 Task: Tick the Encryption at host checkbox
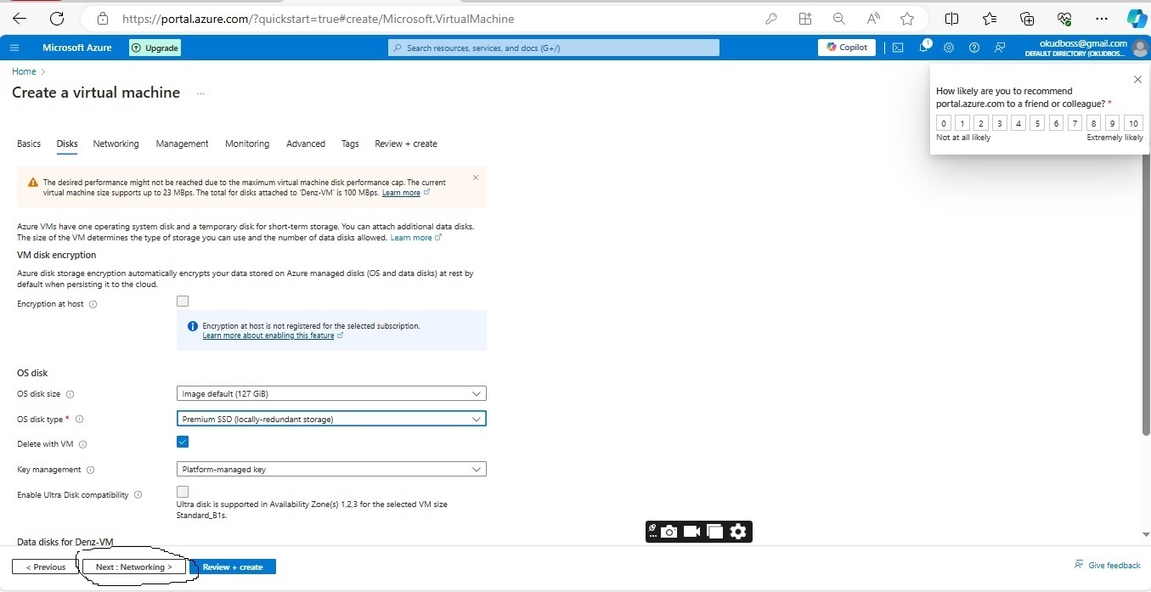tap(183, 301)
